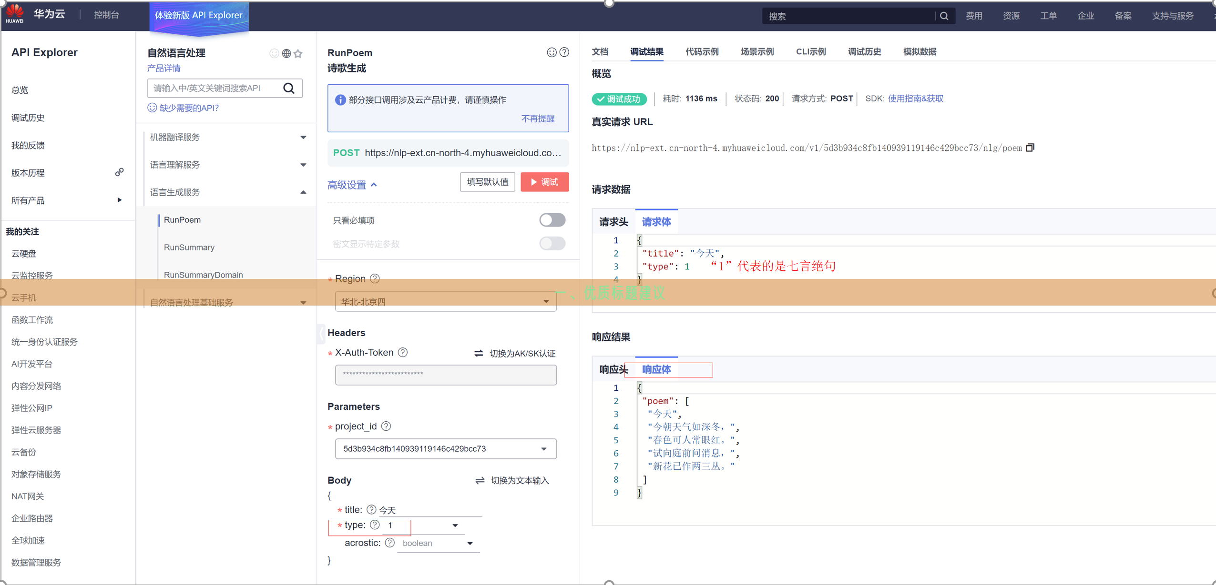Click the Region help question icon

pyautogui.click(x=375, y=278)
